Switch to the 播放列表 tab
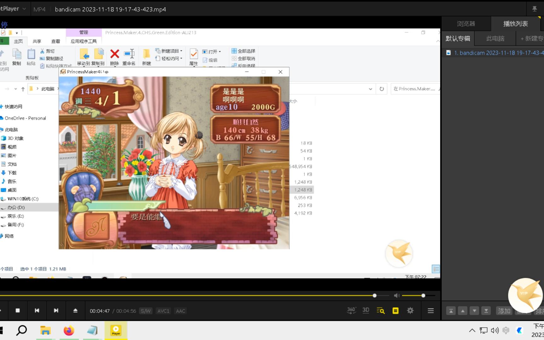The image size is (544, 340). click(x=516, y=24)
